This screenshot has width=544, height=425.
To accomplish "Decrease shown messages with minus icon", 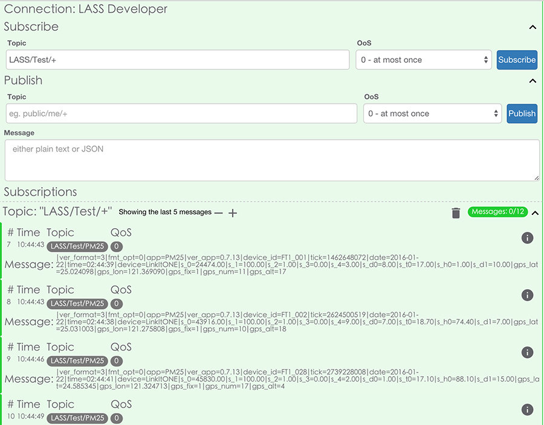I will click(x=218, y=213).
